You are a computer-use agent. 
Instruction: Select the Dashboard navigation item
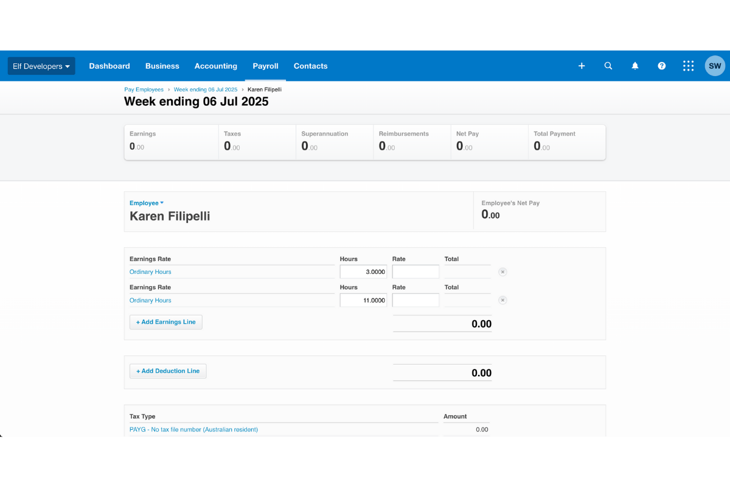(109, 66)
